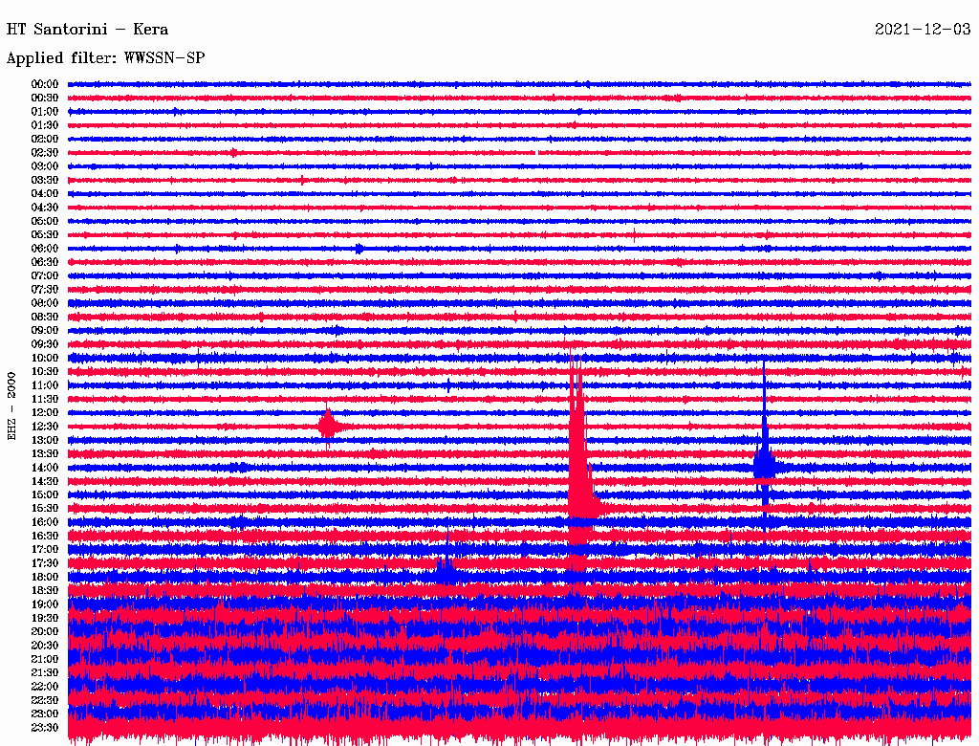The width and height of the screenshot is (979, 746).
Task: Select the 15:00 time label
Action: click(45, 494)
